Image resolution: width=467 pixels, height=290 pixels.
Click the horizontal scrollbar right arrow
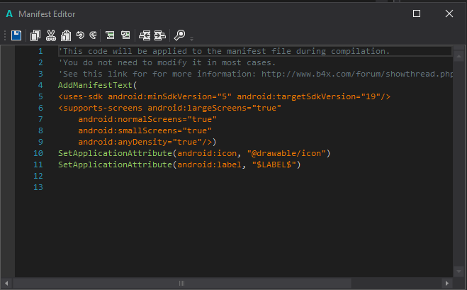[x=446, y=284]
